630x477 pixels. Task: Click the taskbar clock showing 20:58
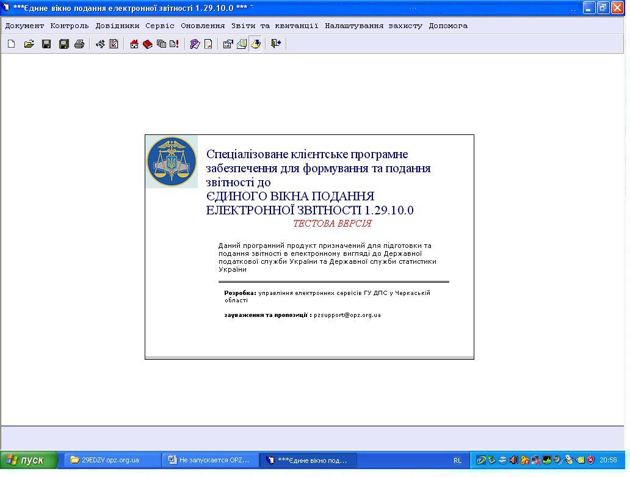pyautogui.click(x=608, y=460)
